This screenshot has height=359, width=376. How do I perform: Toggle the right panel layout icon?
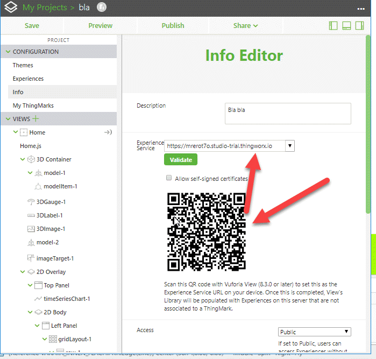[x=359, y=25]
